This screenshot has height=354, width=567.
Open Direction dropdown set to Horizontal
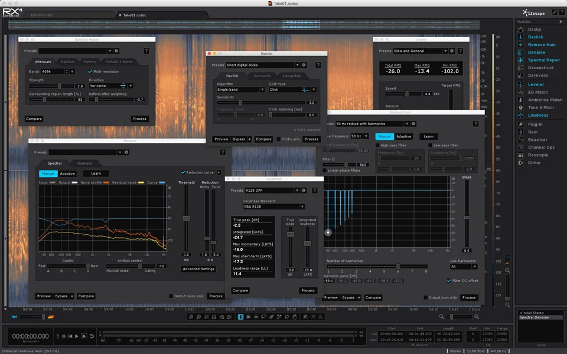pos(110,86)
